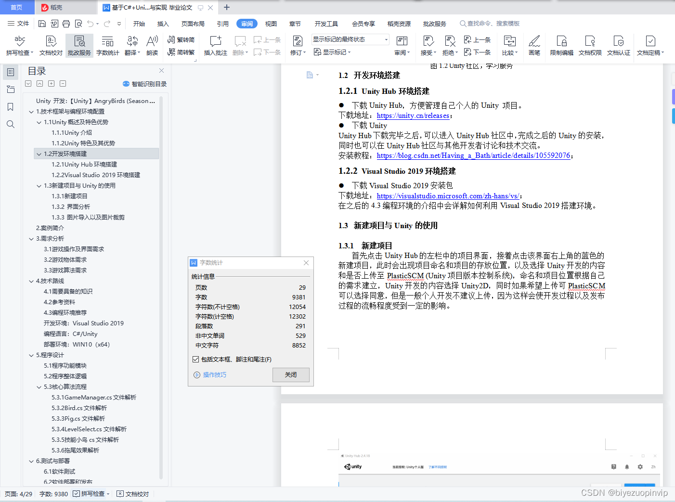
Task: Open the unity.cn releases hyperlink
Action: [x=413, y=116]
